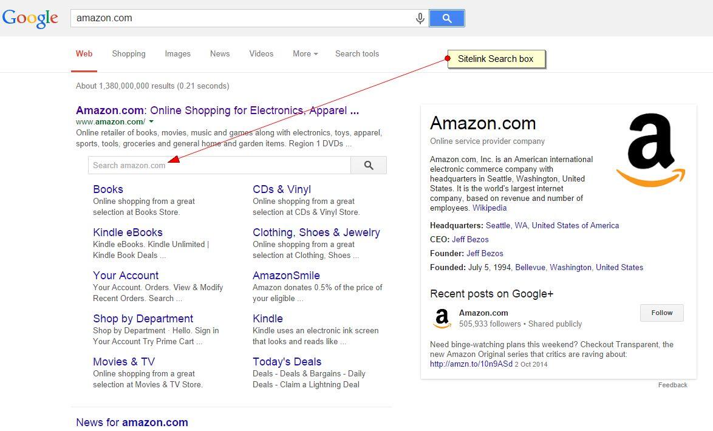The width and height of the screenshot is (713, 431).
Task: Focus the Search amazon.com sitelink box
Action: pos(219,166)
